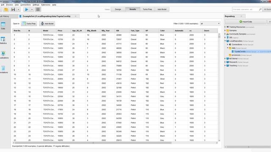This screenshot has height=152, width=271.
Task: Expand the Teaching repository
Action: pyautogui.click(x=225, y=65)
